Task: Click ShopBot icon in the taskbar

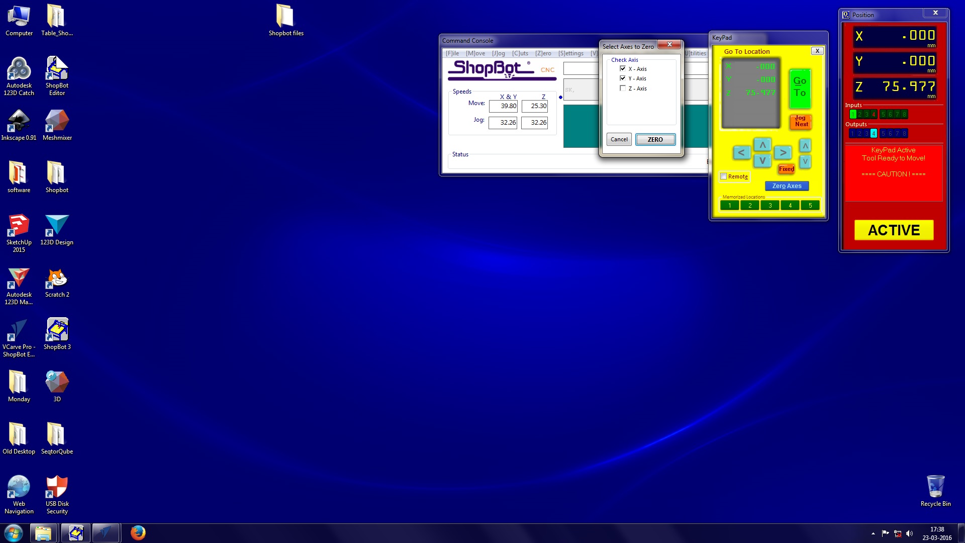Action: click(x=76, y=532)
